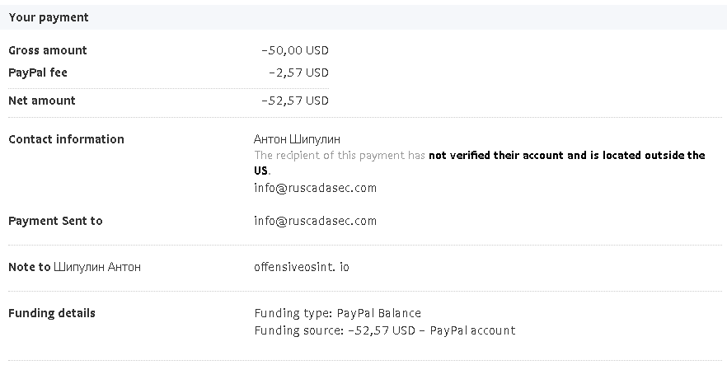Click the bold 'US' text ending the warning

pos(260,171)
